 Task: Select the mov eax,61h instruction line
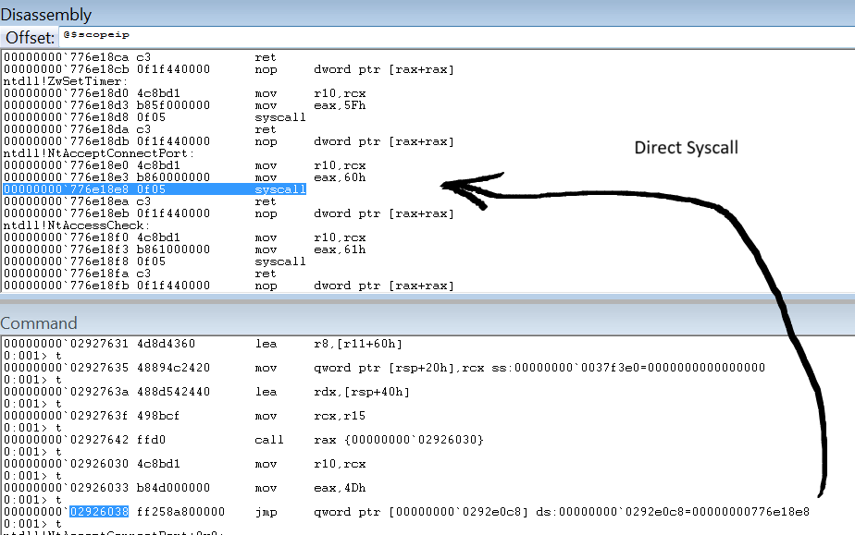[x=185, y=249]
